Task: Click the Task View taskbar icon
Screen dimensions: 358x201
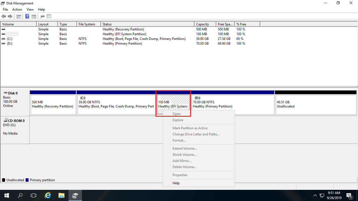Action: [34, 195]
